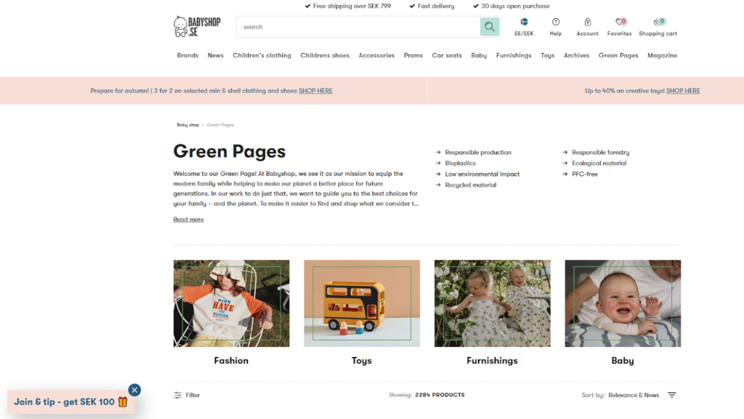Open the SE/SEK country flag selector
This screenshot has height=419, width=744.
524,22
